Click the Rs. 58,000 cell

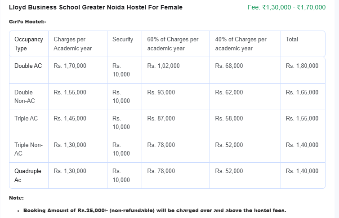(x=229, y=119)
